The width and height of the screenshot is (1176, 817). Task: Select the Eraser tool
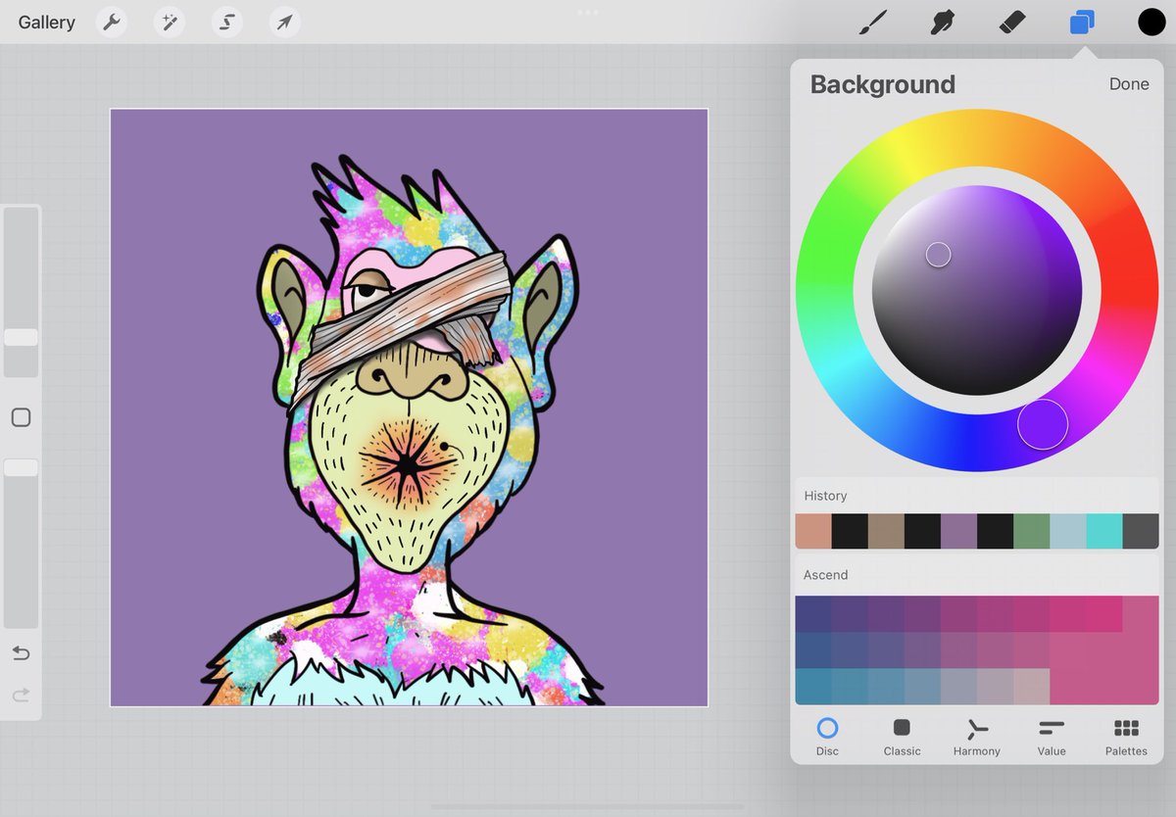(1012, 22)
